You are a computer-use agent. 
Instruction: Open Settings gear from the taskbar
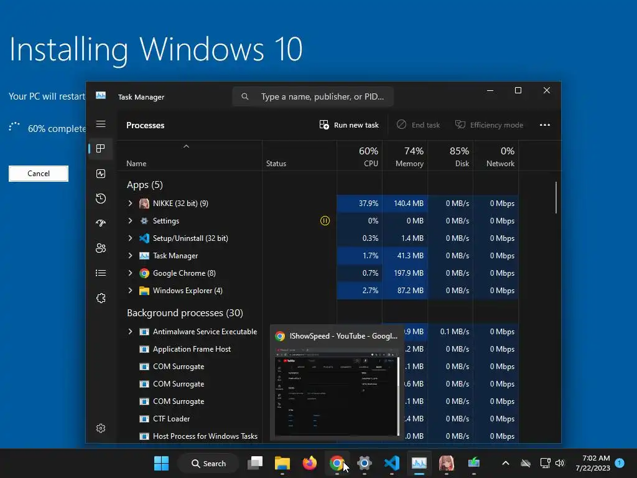(x=365, y=463)
